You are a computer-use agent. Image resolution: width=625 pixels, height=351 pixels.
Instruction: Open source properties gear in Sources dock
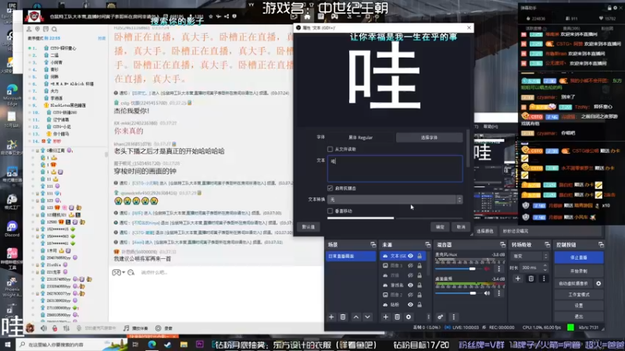pos(408,317)
